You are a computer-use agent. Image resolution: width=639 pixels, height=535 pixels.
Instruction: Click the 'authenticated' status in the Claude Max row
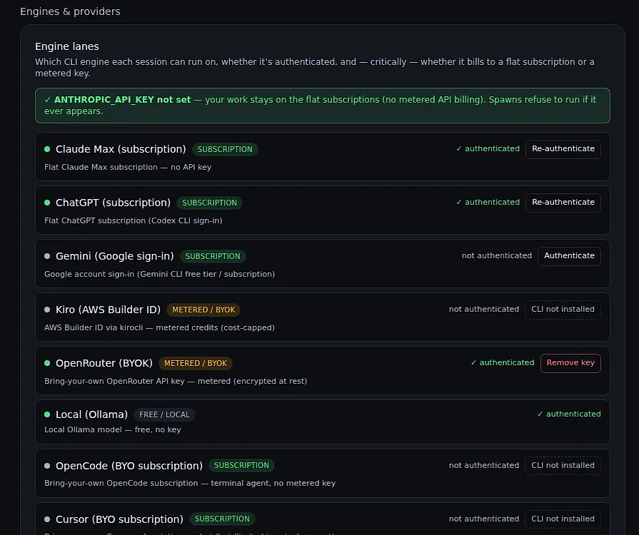488,149
